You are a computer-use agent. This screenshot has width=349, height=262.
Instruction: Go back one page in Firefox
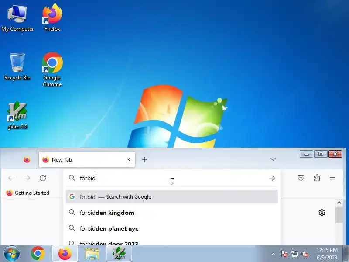[11, 178]
